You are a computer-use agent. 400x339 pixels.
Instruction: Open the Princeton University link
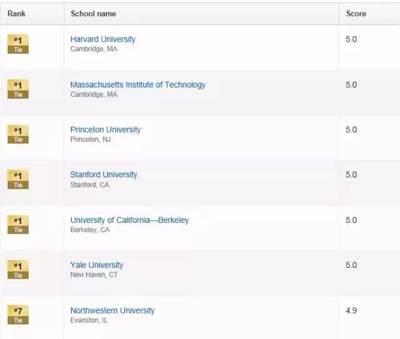coord(106,130)
